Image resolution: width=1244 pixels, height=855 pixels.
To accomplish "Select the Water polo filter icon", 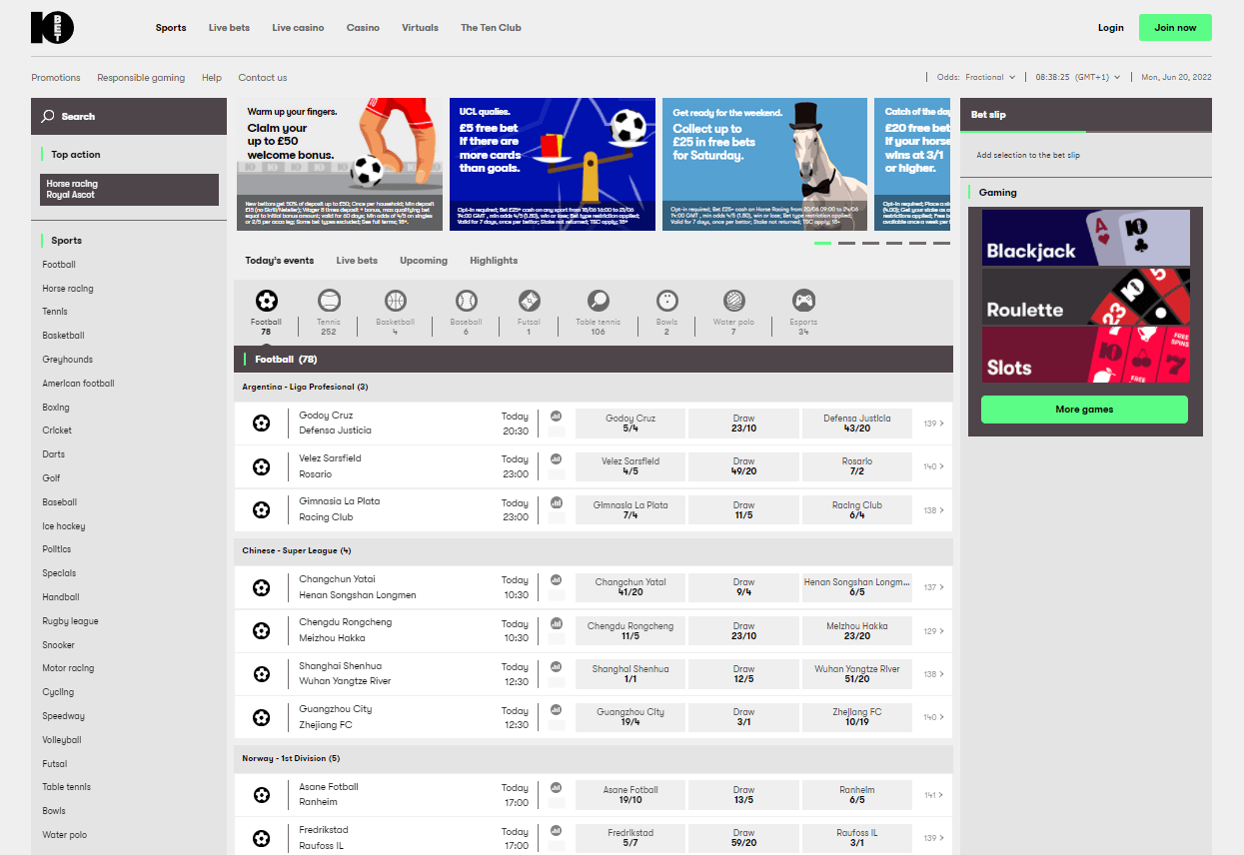I will 734,300.
